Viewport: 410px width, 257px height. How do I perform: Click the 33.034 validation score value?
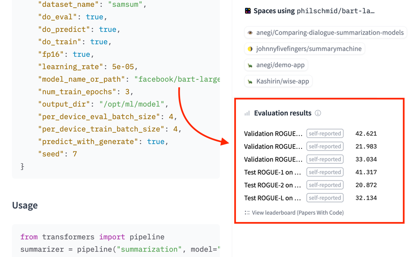(x=366, y=160)
